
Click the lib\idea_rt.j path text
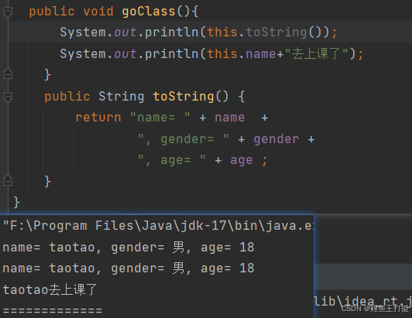363,302
